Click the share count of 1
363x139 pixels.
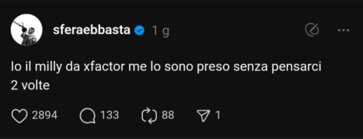coord(218,115)
